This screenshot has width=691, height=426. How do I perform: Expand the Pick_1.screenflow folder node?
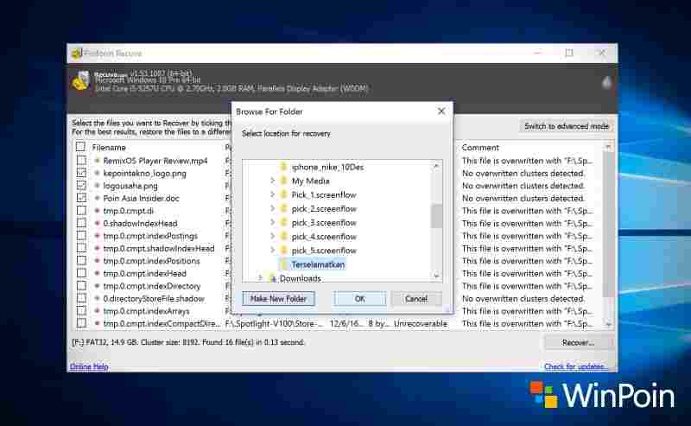pos(272,194)
